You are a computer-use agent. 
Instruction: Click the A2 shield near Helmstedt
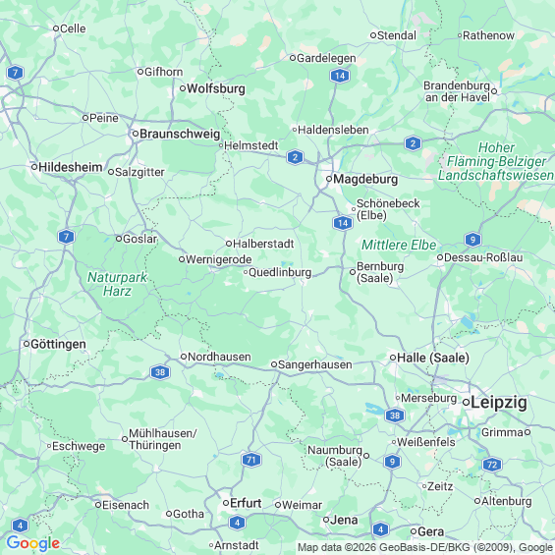296,157
